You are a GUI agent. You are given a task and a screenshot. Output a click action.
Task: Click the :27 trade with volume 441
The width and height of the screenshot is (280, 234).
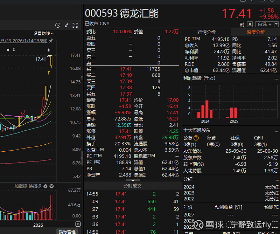[x=133, y=209]
